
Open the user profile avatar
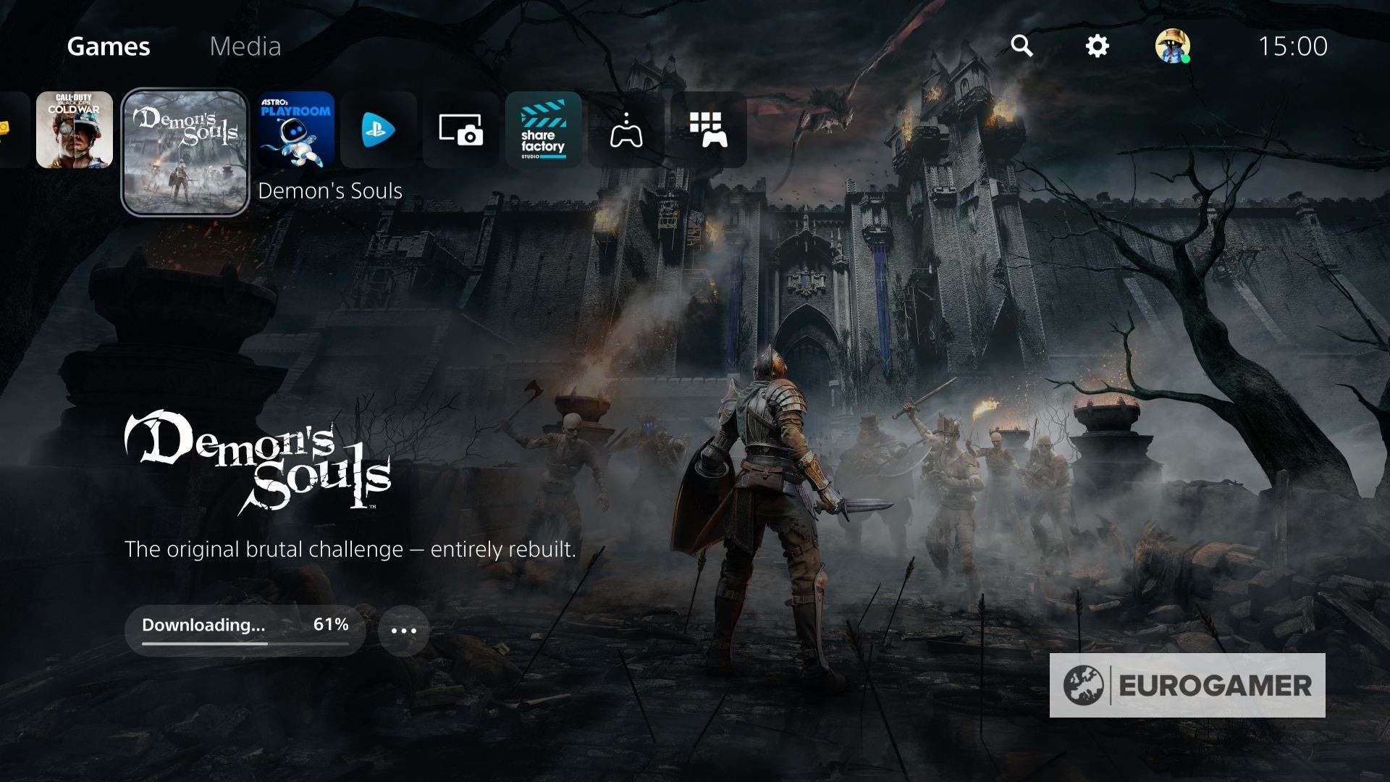[x=1172, y=46]
